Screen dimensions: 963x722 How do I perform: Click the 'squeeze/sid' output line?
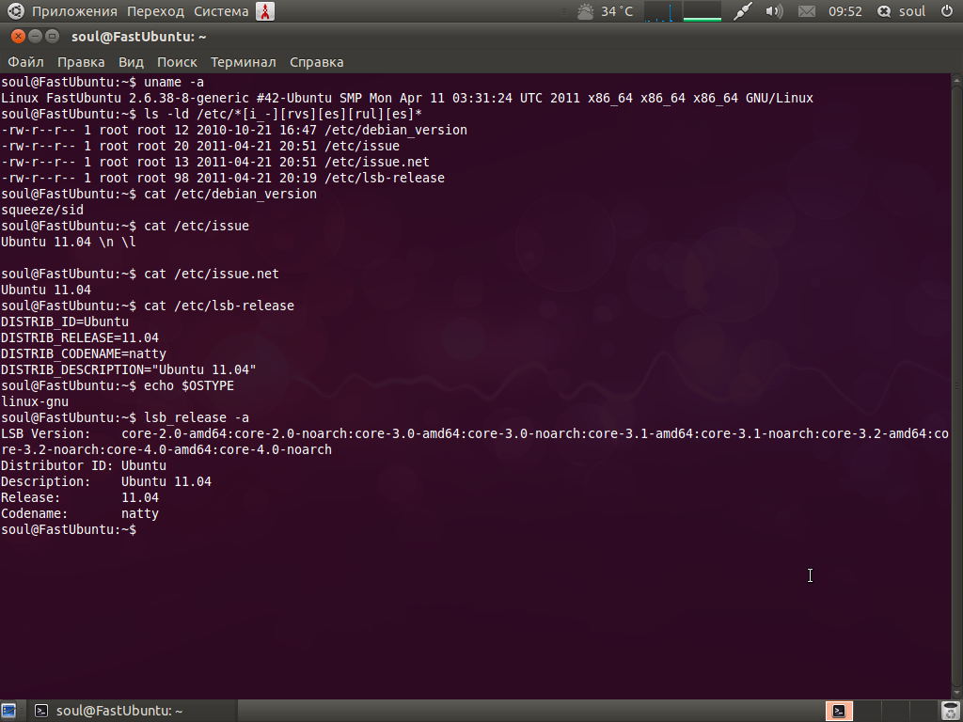42,210
